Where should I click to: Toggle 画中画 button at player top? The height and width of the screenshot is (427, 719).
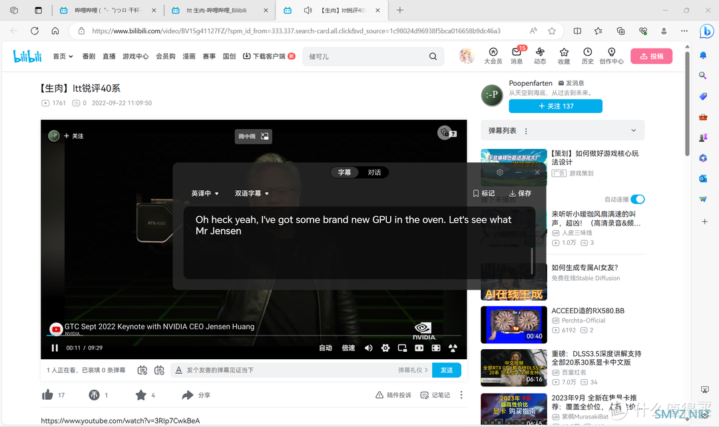[253, 136]
